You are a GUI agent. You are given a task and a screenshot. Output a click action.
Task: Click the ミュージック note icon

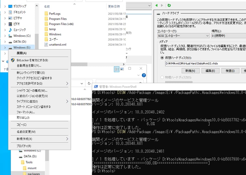10,30
